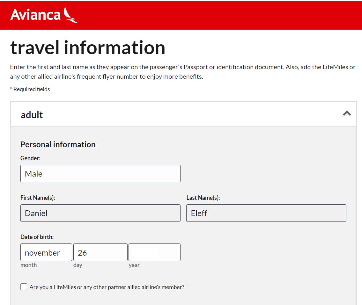Open the birth month dropdown showing november
The image size is (362, 305).
click(x=46, y=252)
